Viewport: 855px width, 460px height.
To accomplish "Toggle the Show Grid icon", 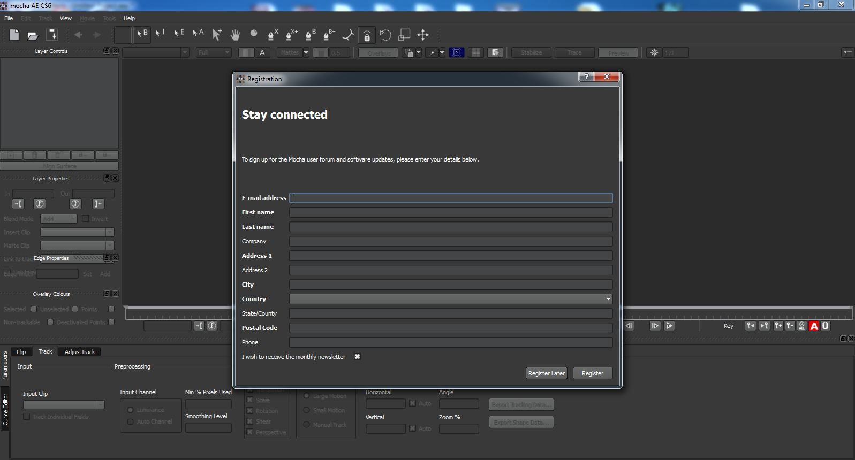I will (x=475, y=52).
